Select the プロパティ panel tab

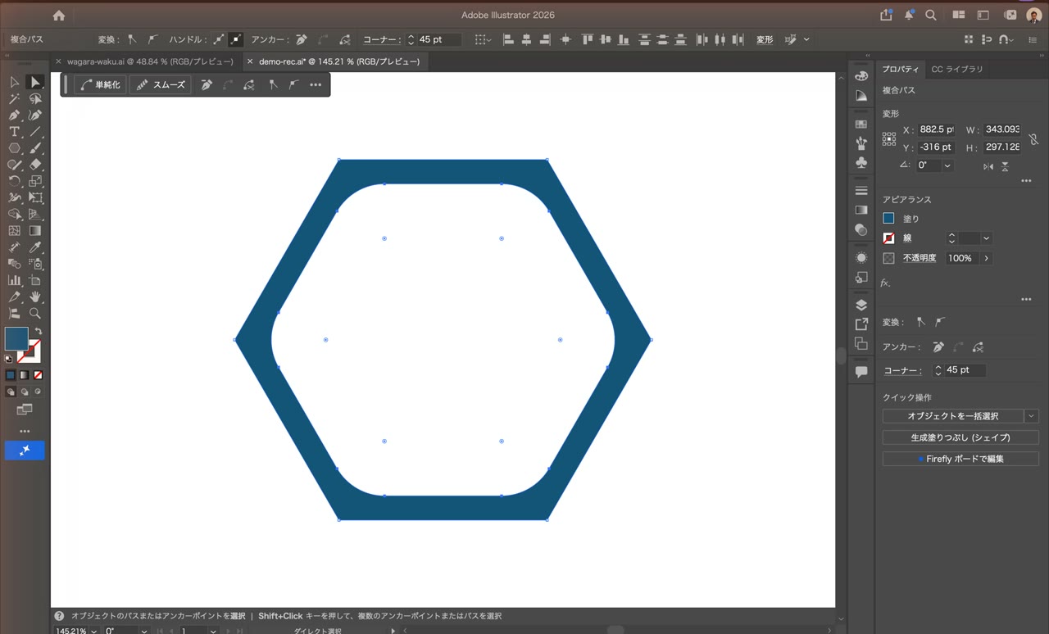[x=901, y=69]
